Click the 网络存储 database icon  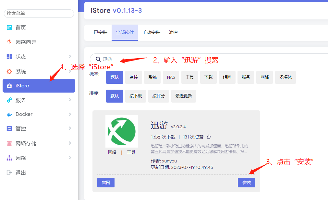(x=9, y=143)
